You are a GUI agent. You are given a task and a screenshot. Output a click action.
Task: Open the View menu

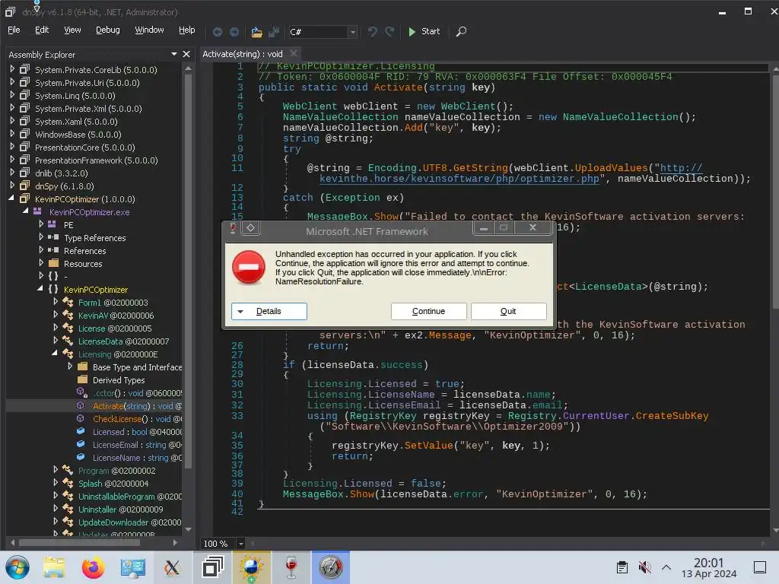point(72,30)
